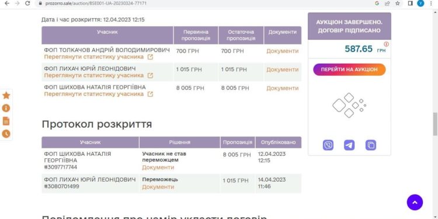Open Документи link in ТОЛКАЧОВ bid row

point(283,51)
